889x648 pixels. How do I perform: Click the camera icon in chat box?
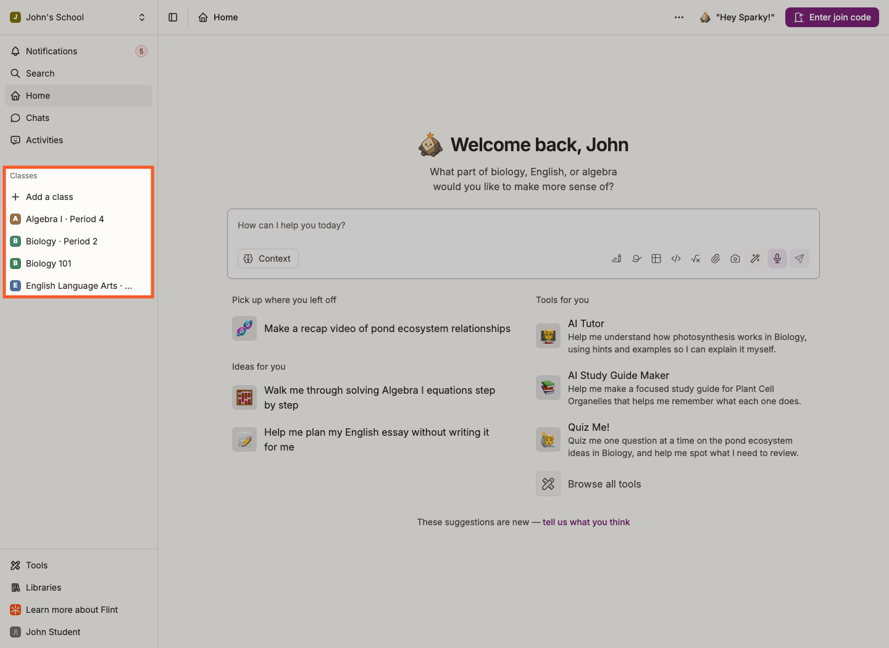click(735, 259)
